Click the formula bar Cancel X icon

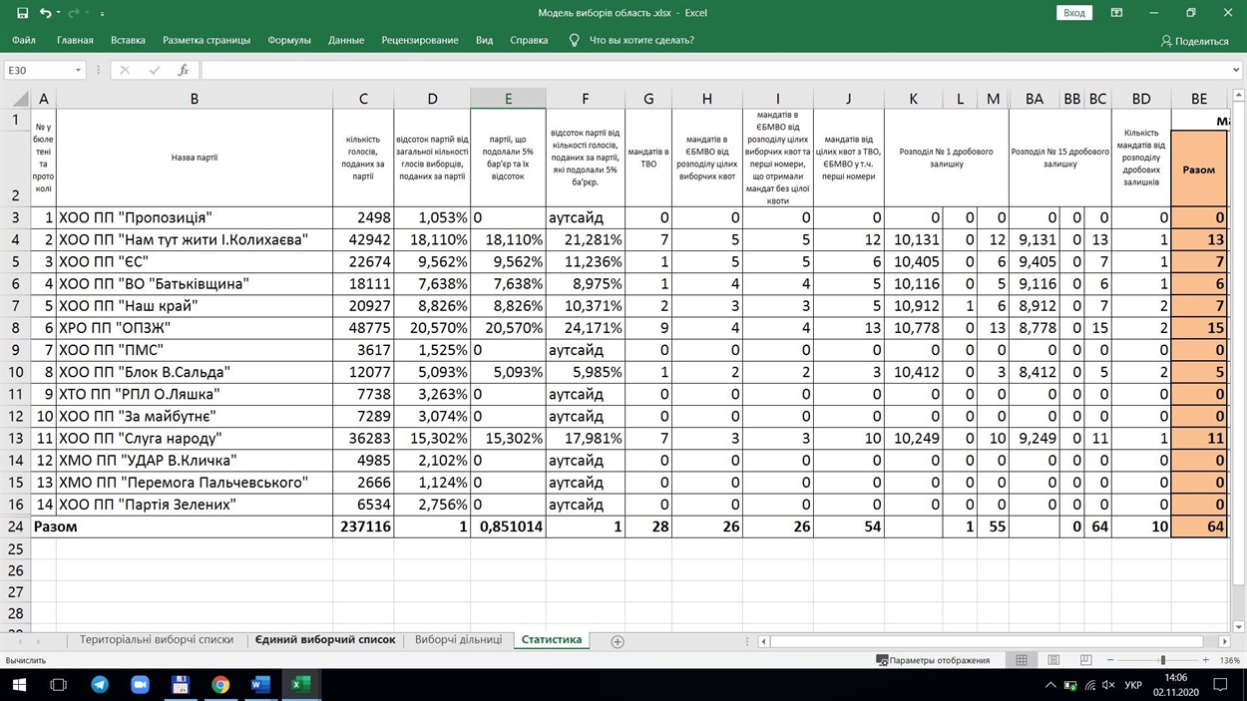(x=124, y=71)
